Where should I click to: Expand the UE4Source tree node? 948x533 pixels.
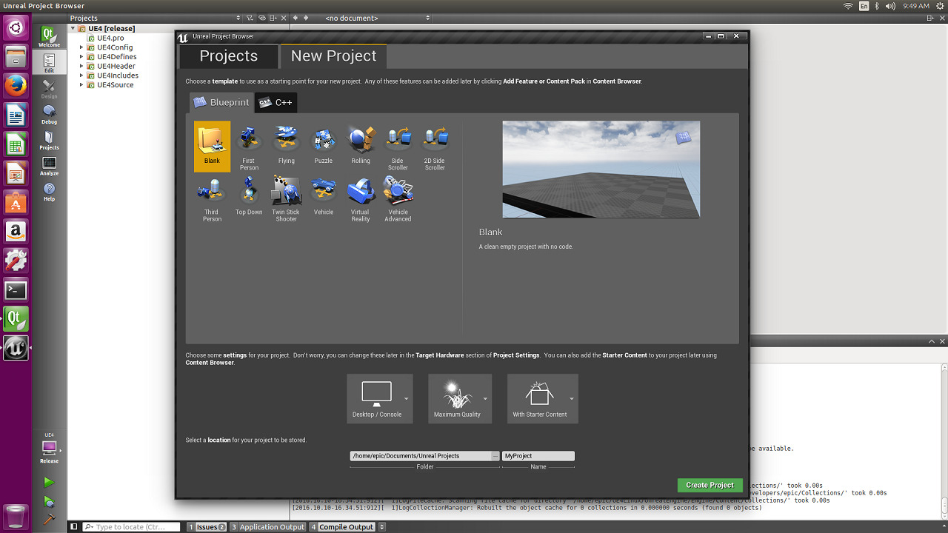pyautogui.click(x=81, y=85)
